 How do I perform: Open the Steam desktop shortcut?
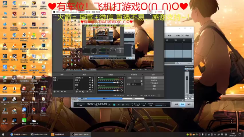[5, 90]
